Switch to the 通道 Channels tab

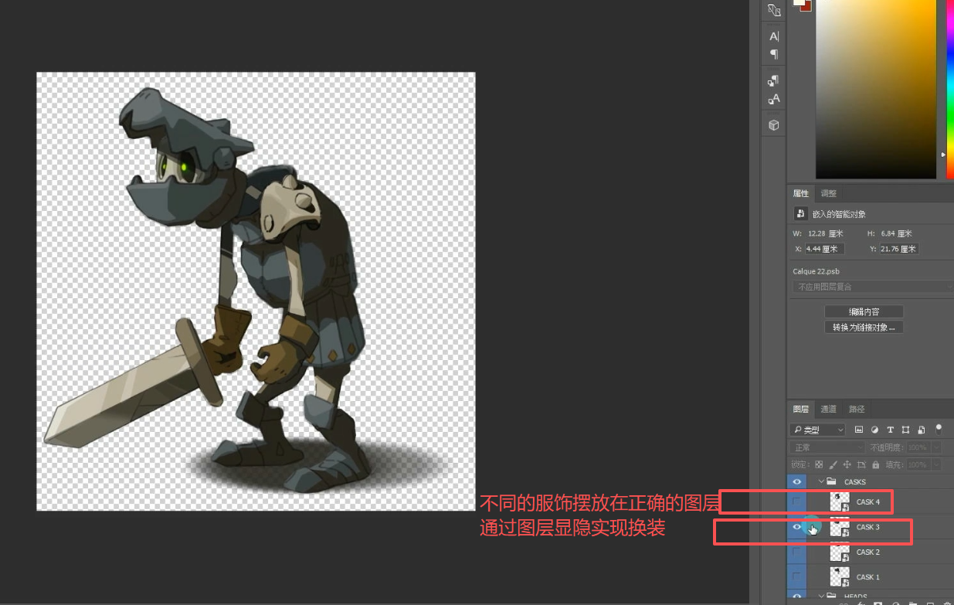(x=828, y=409)
